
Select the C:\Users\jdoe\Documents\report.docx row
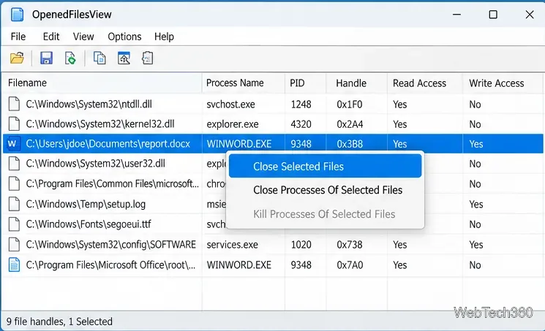tap(273, 144)
